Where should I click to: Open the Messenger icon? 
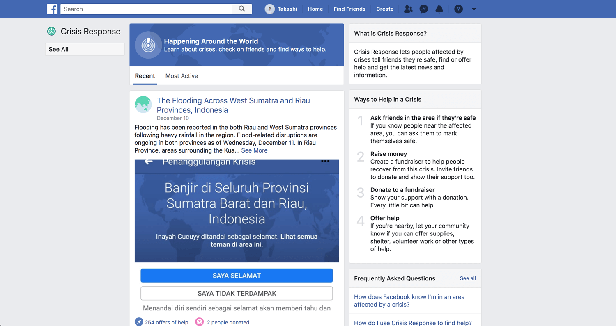tap(424, 9)
